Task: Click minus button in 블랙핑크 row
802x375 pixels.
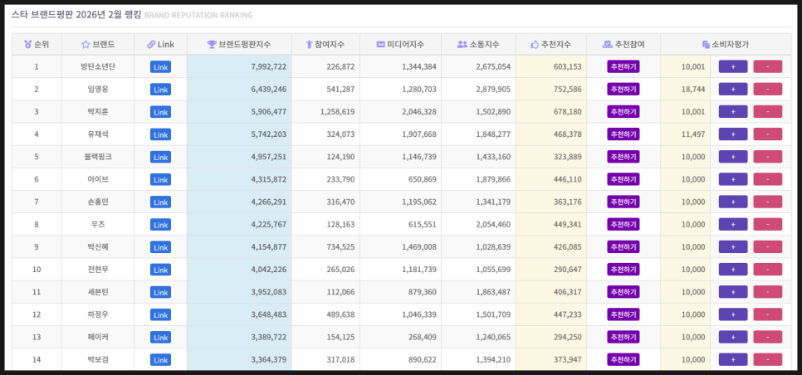Action: [x=768, y=157]
